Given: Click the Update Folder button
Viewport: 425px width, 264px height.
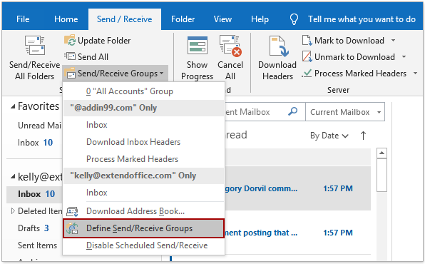Looking at the screenshot, I should 97,41.
